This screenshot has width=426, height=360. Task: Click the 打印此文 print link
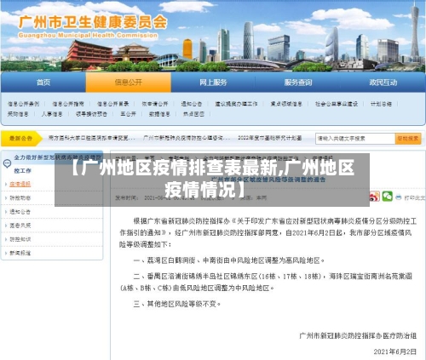click(414, 197)
